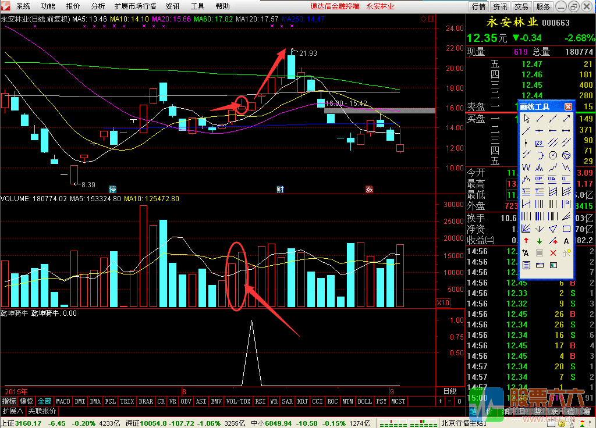Choose the text 'A' annotation tool

pos(566,241)
